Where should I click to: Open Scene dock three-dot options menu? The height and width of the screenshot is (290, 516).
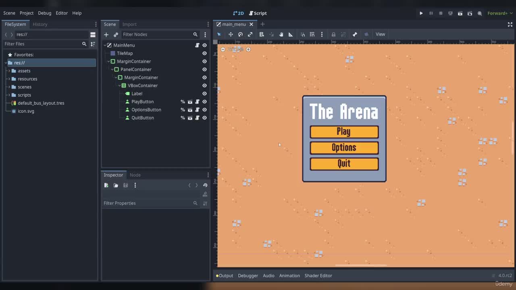pos(205,35)
